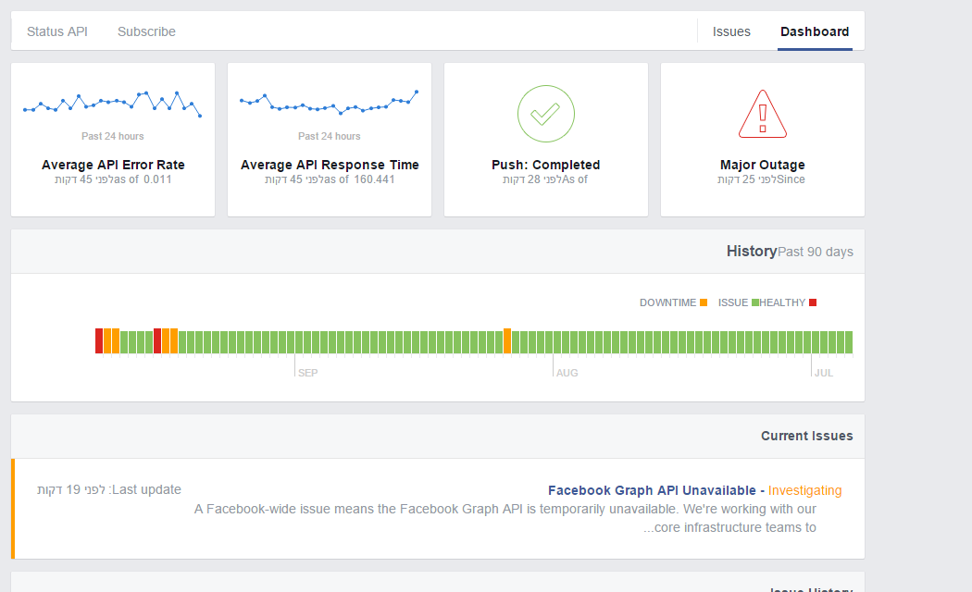The width and height of the screenshot is (972, 592).
Task: Click the red legend square in History
Action: pos(813,302)
